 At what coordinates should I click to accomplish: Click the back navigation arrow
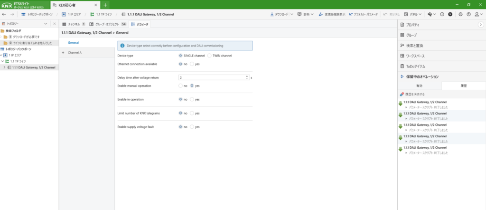click(4, 14)
